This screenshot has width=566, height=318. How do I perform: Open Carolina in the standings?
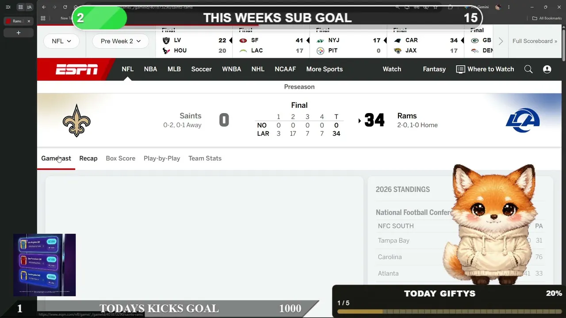pyautogui.click(x=390, y=257)
